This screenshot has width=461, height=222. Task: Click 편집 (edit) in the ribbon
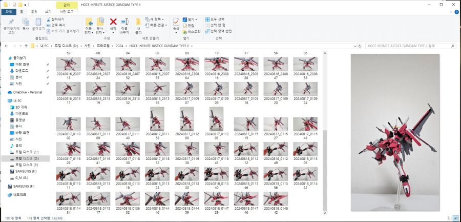click(188, 26)
